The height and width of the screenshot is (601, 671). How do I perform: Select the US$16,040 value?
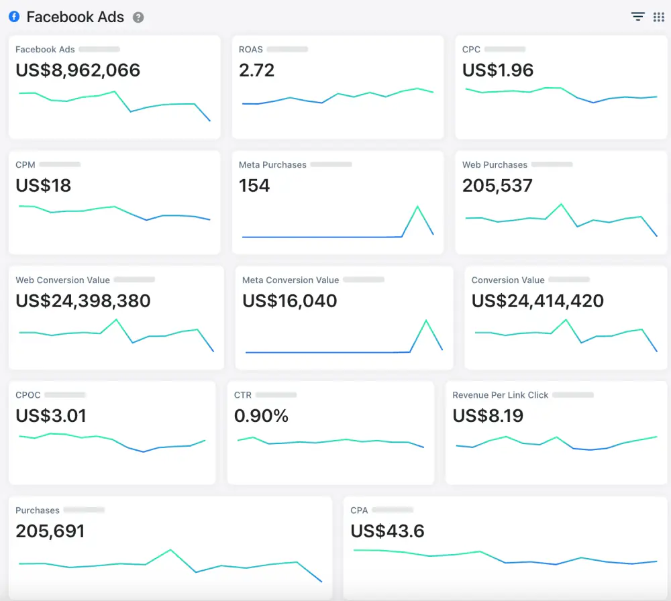(x=290, y=300)
